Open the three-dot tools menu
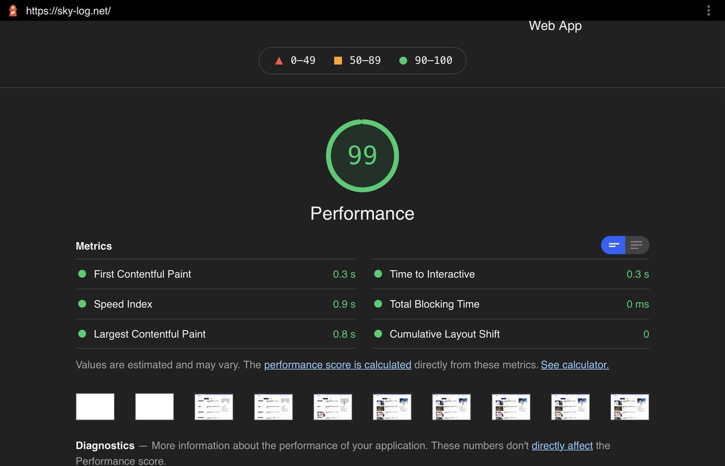Image resolution: width=725 pixels, height=466 pixels. [x=709, y=11]
